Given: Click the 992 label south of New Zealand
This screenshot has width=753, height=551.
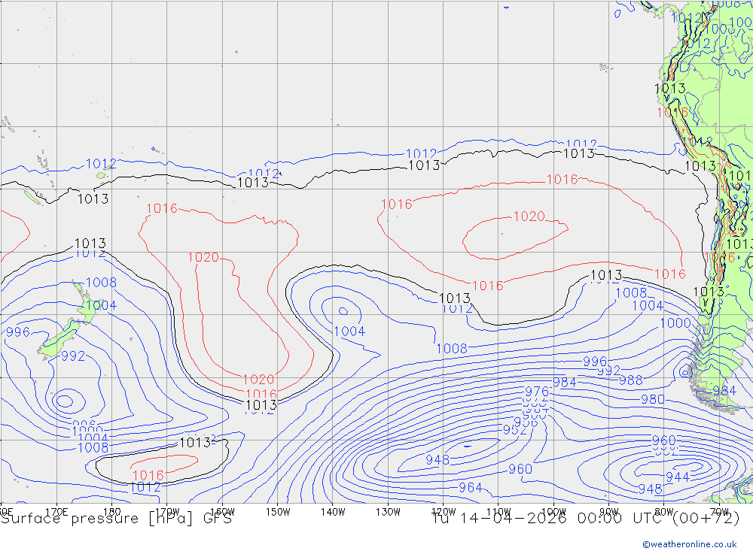Looking at the screenshot, I should [73, 356].
